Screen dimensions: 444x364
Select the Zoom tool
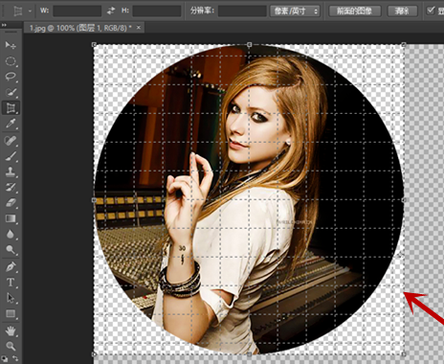pyautogui.click(x=11, y=347)
